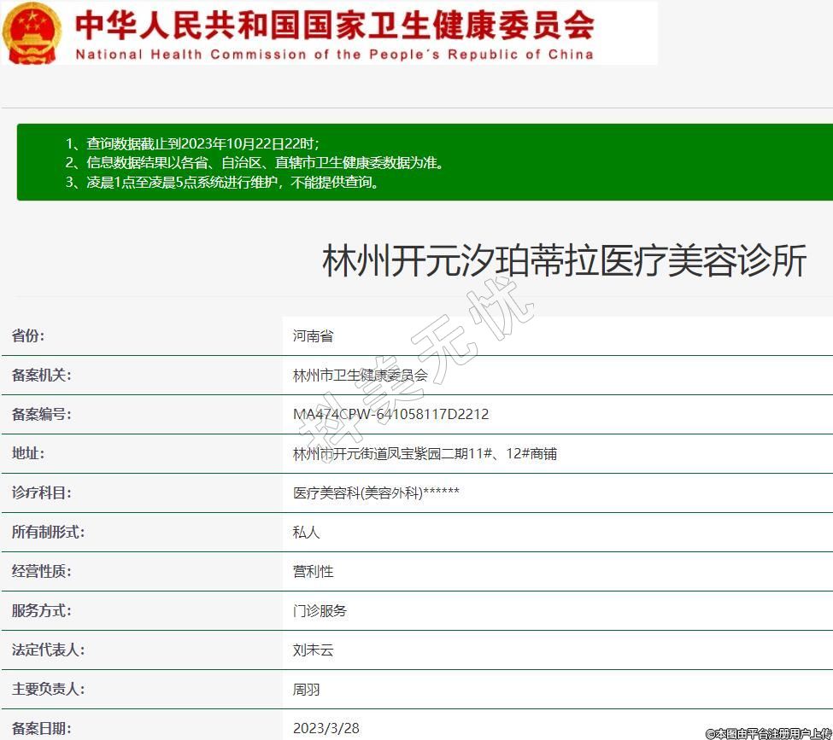
Task: Click the 省份 value 河南省
Action: point(313,336)
